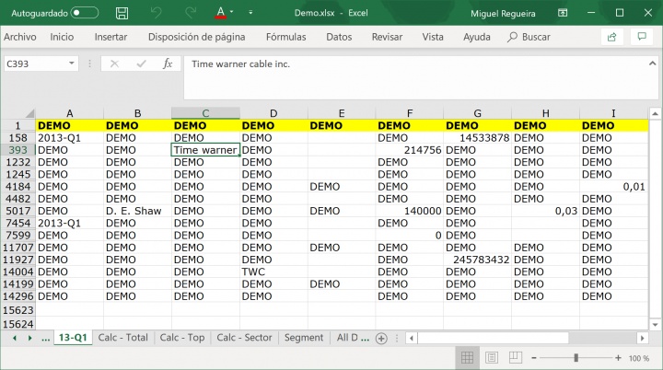Switch to Normal view icon
This screenshot has height=370, width=663.
(467, 358)
